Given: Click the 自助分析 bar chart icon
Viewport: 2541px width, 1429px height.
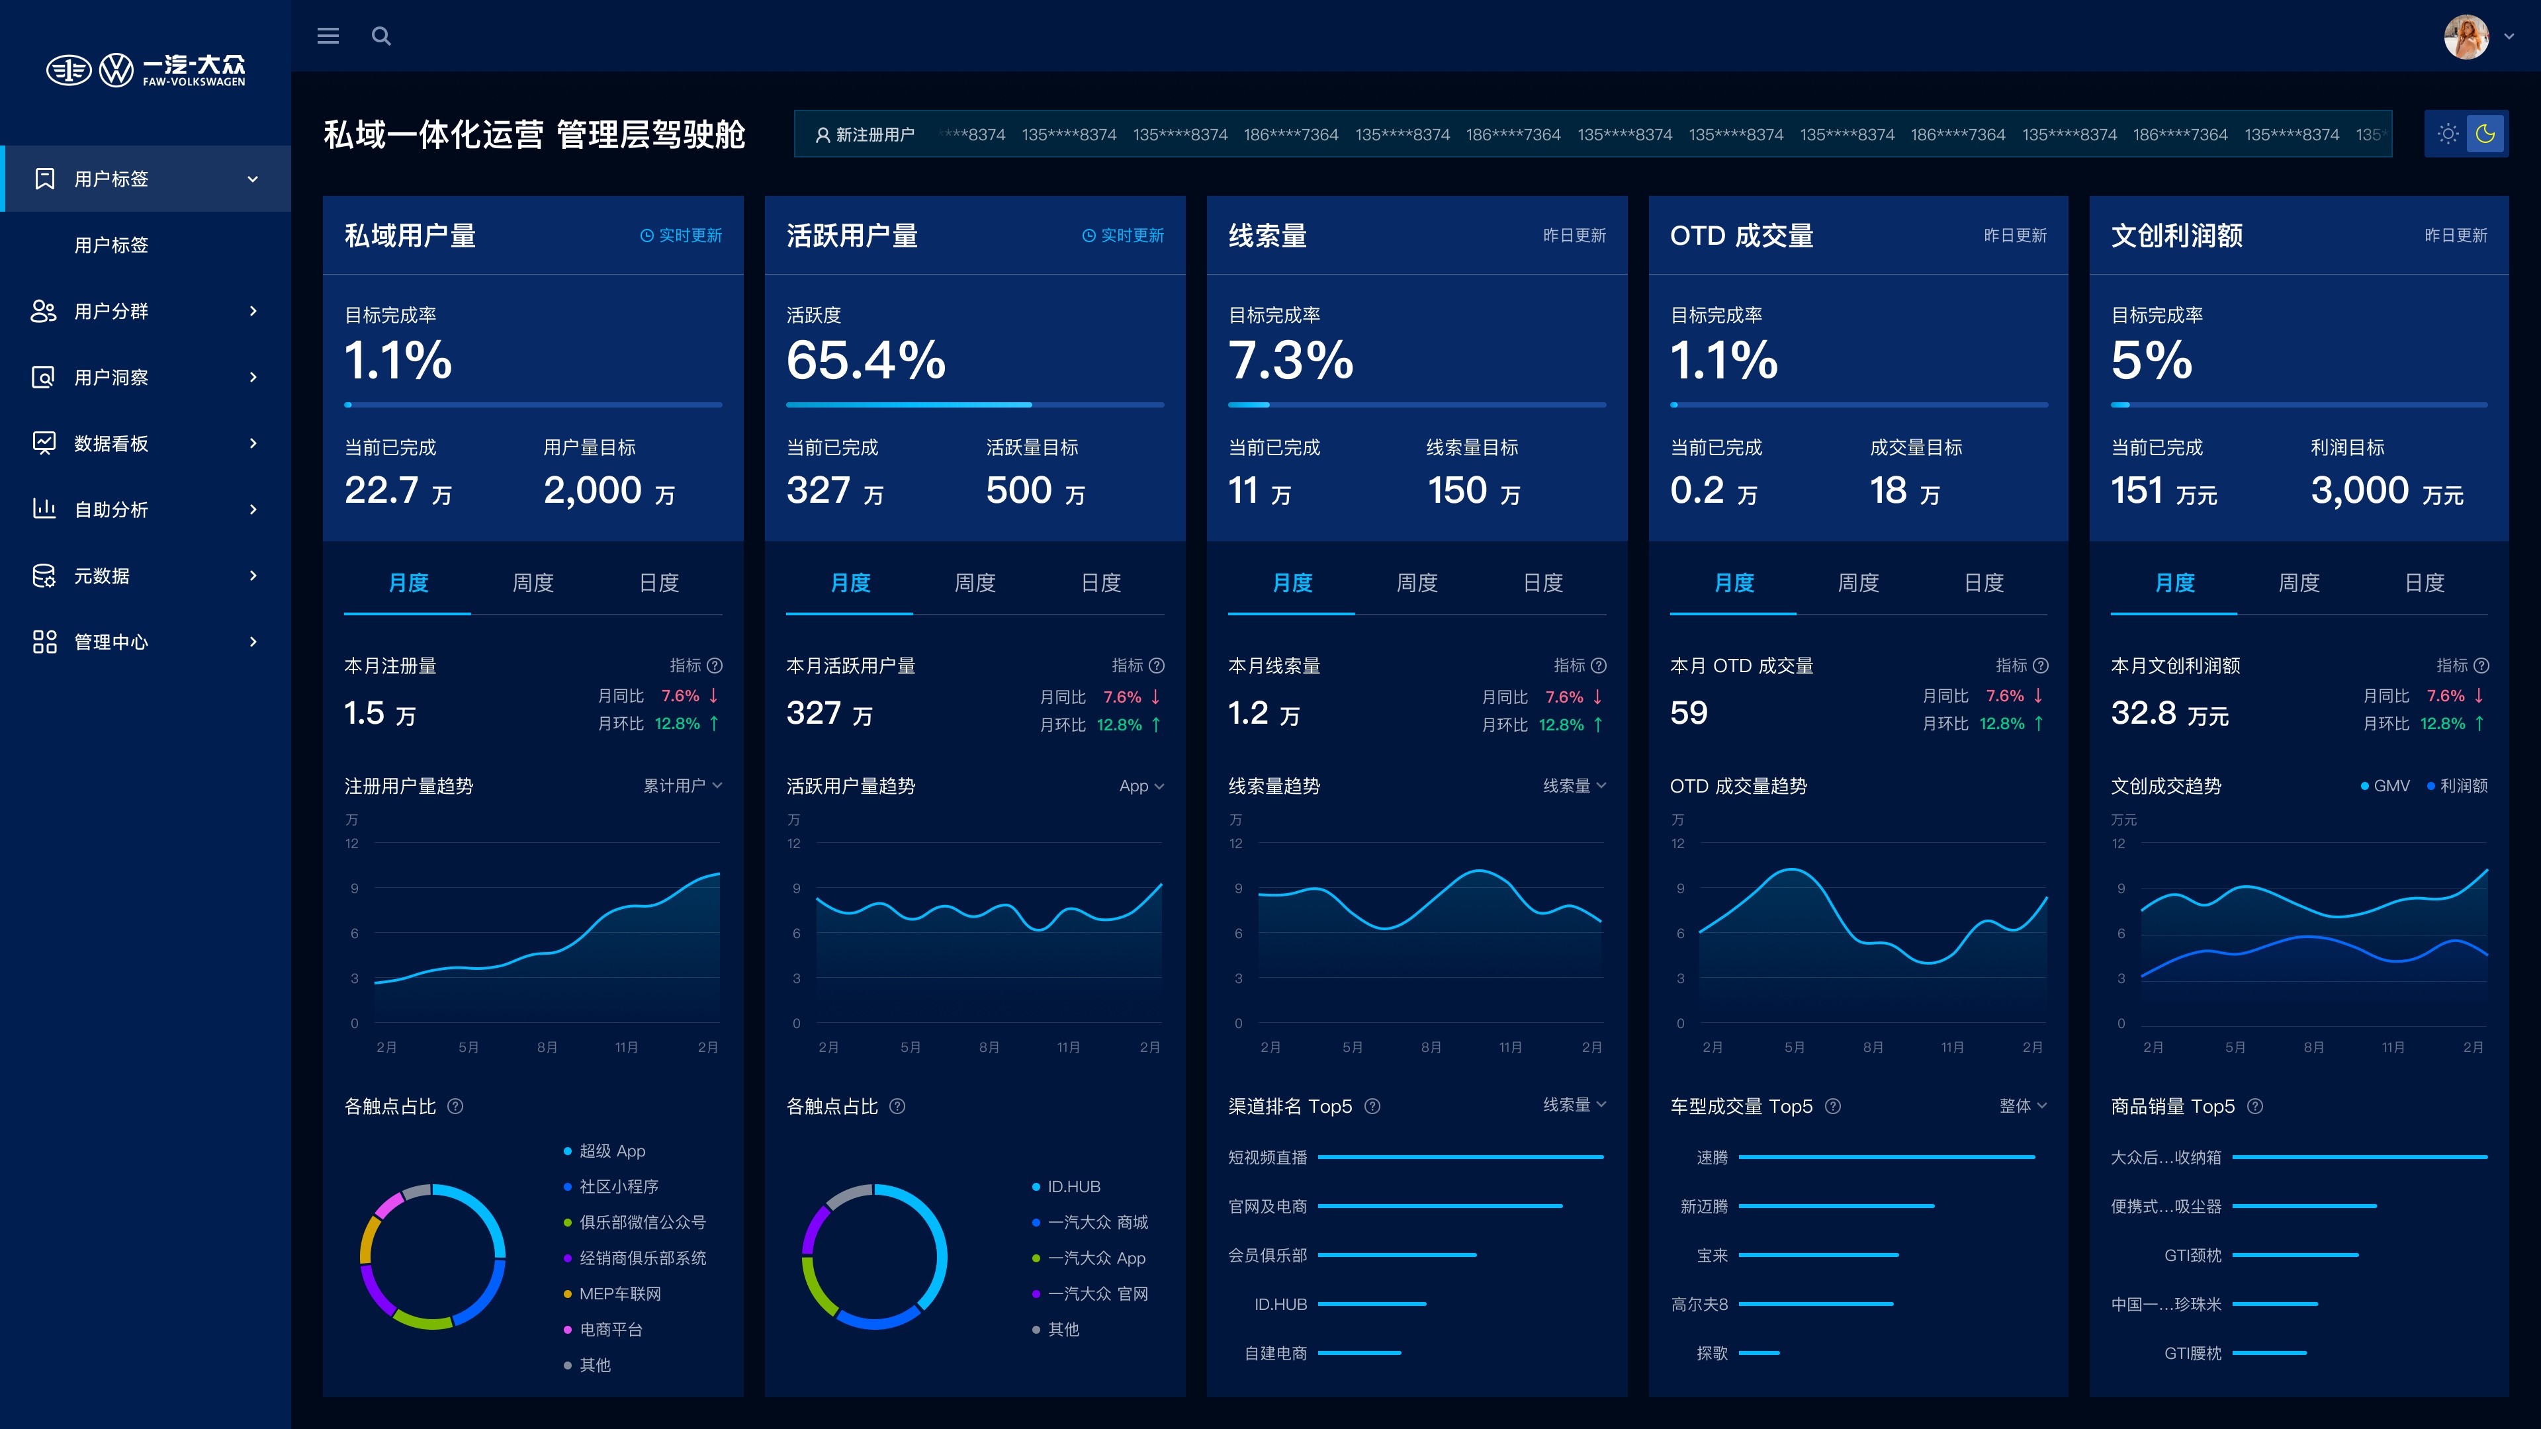Looking at the screenshot, I should tap(44, 509).
